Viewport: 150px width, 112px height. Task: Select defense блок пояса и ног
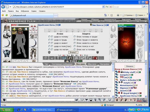coord(75,46)
